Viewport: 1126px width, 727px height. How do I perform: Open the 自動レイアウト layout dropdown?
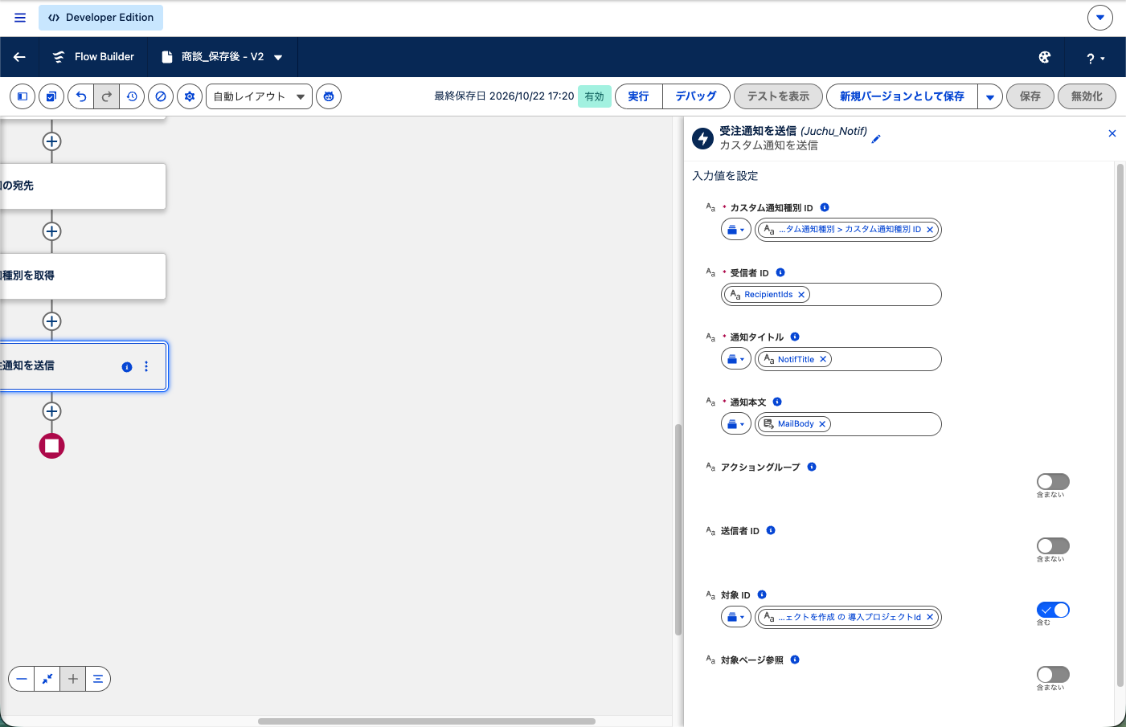(259, 96)
